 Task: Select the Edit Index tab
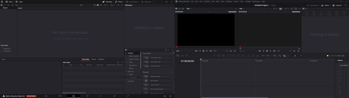pos(86,59)
